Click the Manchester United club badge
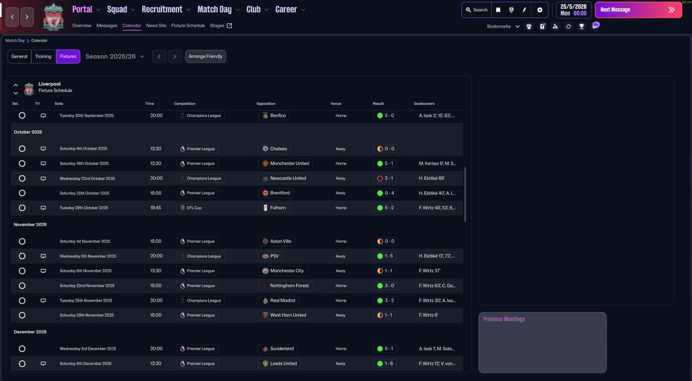The height and width of the screenshot is (381, 692). [x=265, y=163]
